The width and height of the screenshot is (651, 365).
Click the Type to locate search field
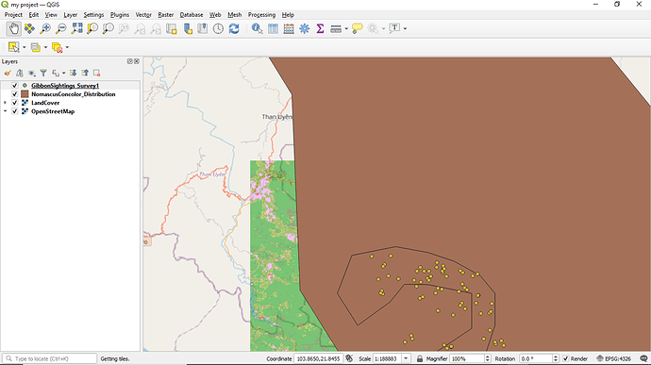(49, 358)
